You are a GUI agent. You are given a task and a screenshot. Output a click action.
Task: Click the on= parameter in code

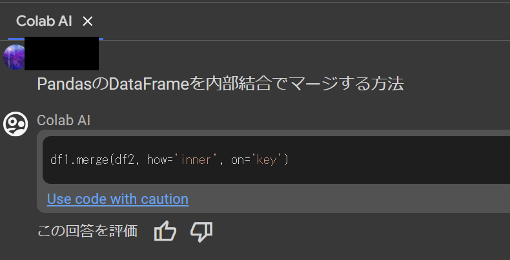click(240, 159)
